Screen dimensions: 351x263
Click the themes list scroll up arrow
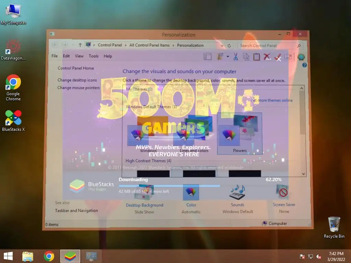pos(302,88)
